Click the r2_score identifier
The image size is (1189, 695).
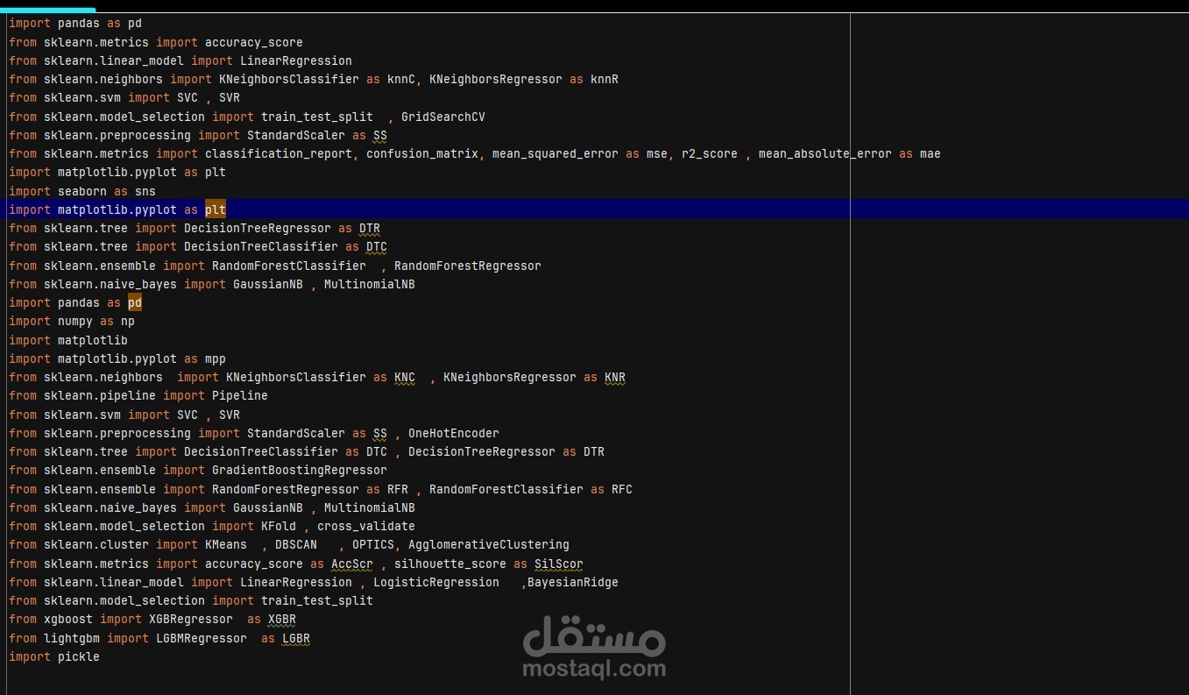[710, 153]
